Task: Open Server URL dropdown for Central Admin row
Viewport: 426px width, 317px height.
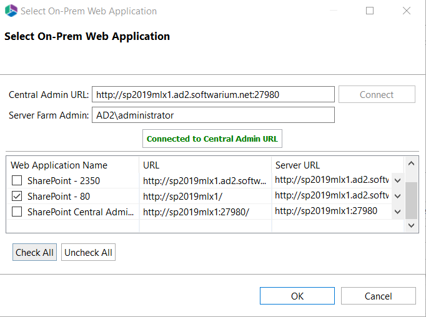Action: click(397, 212)
